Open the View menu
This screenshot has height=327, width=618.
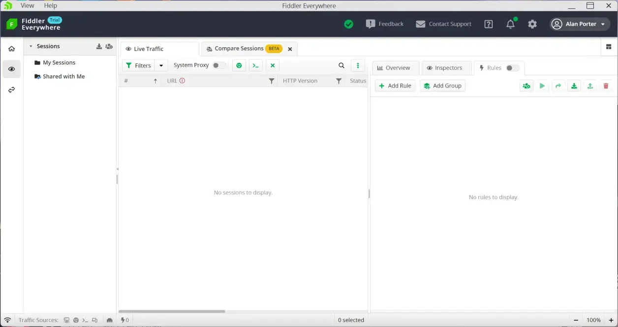[x=28, y=5]
